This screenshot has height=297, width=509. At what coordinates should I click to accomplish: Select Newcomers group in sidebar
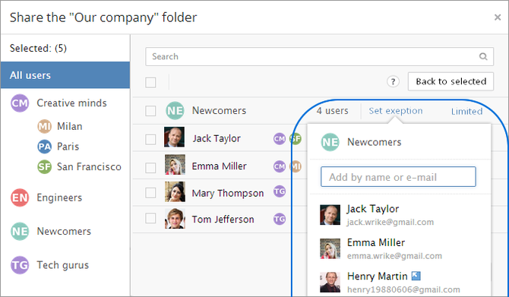coord(64,231)
